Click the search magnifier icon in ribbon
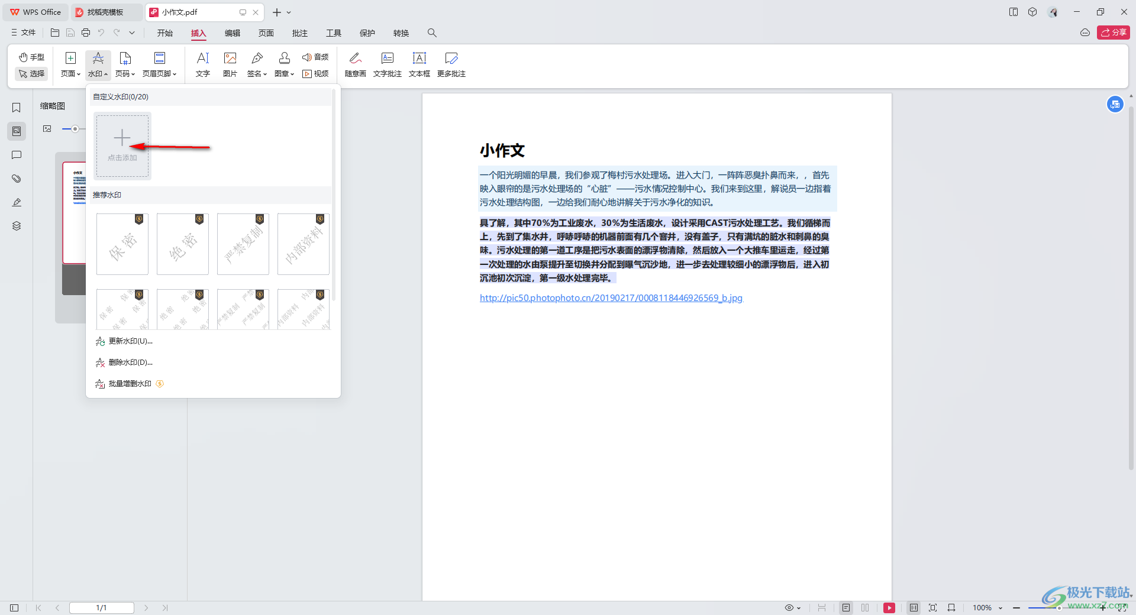The image size is (1136, 615). click(432, 33)
